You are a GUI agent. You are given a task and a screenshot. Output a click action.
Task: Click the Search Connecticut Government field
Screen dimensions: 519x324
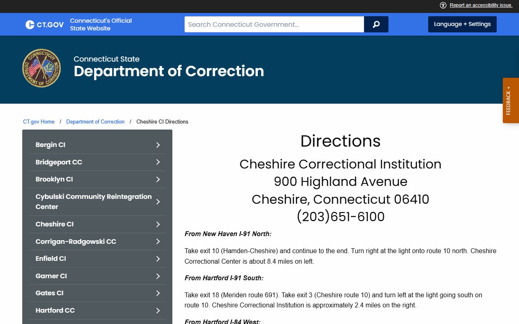[x=274, y=24]
